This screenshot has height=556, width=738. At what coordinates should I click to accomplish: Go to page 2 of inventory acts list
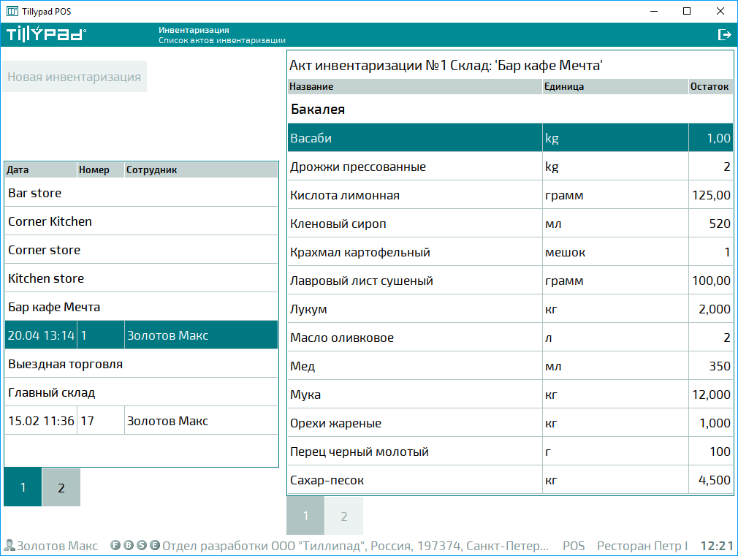click(61, 487)
